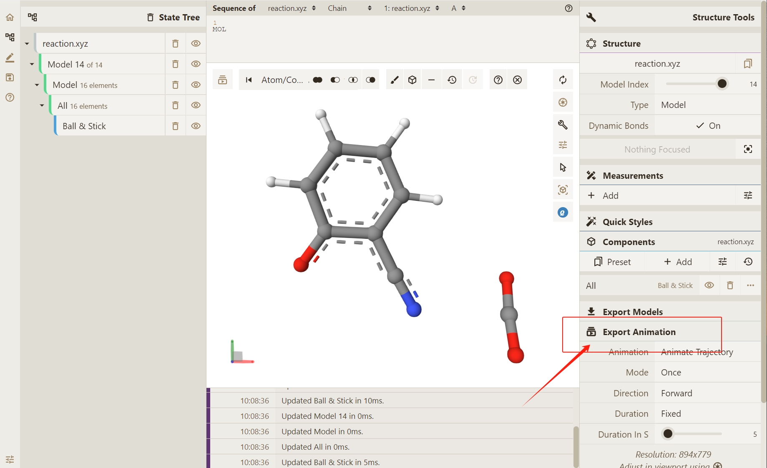767x468 pixels.
Task: Toggle visibility of Model 14 of 14
Action: [x=196, y=64]
